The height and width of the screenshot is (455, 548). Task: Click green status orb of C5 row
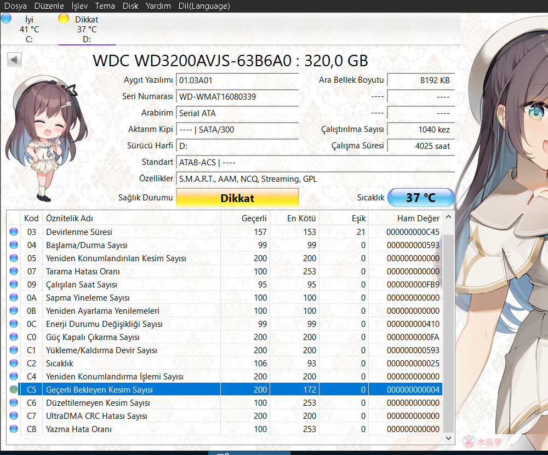click(14, 389)
